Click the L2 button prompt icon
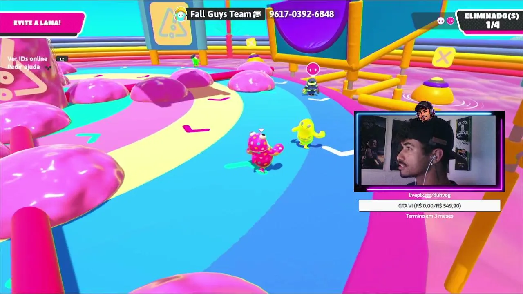The height and width of the screenshot is (294, 523). [x=62, y=59]
